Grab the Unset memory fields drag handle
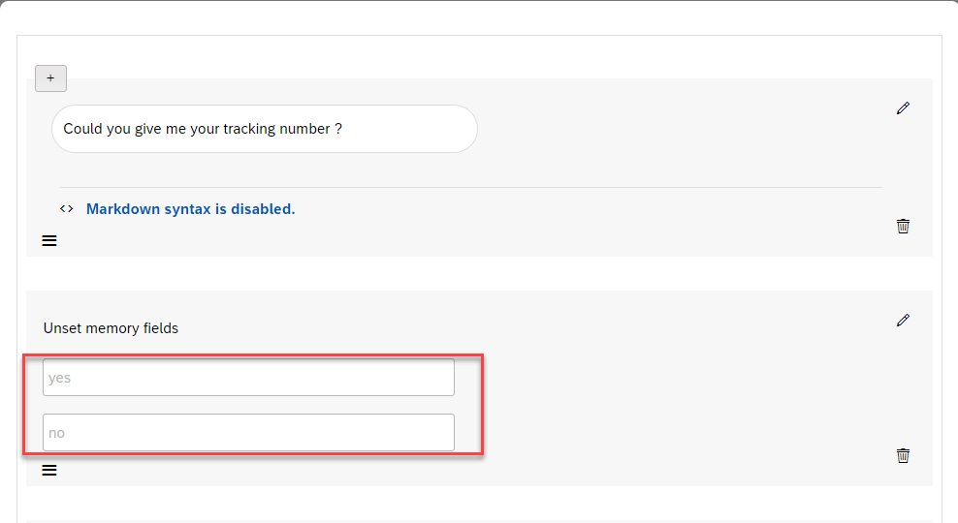Viewport: 958px width, 523px height. click(49, 471)
